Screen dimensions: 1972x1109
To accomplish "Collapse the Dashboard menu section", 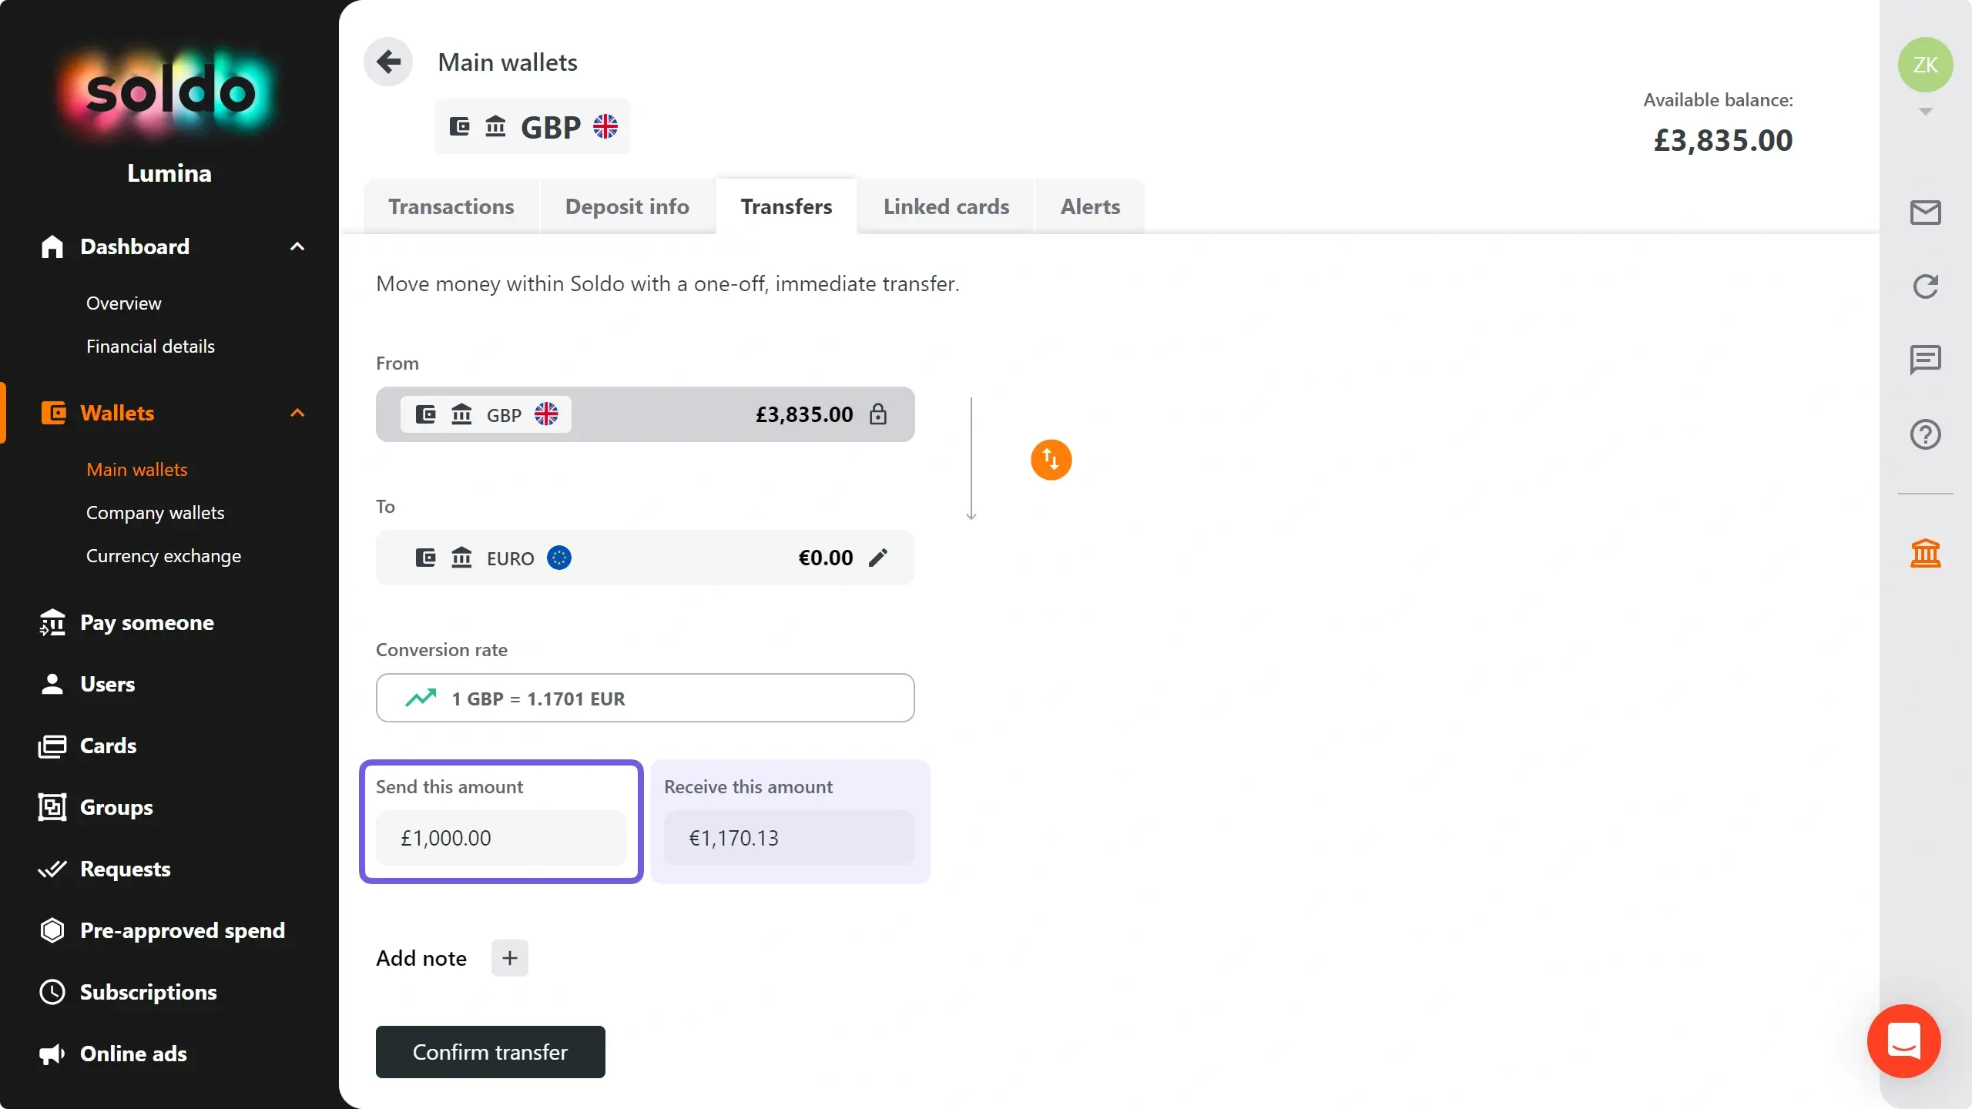I will [297, 246].
